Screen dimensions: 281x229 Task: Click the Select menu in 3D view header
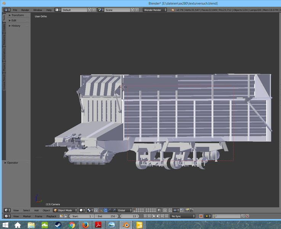[26, 210]
